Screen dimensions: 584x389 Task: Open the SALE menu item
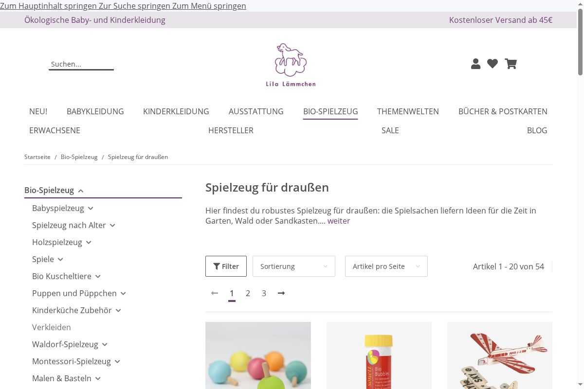pyautogui.click(x=390, y=130)
